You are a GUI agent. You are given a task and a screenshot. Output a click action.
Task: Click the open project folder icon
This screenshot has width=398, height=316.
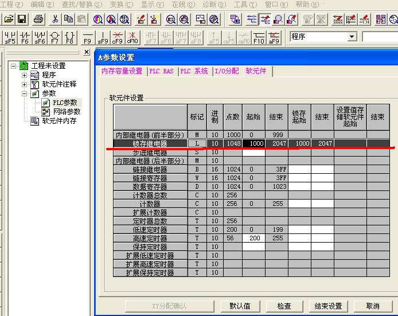tap(9, 19)
